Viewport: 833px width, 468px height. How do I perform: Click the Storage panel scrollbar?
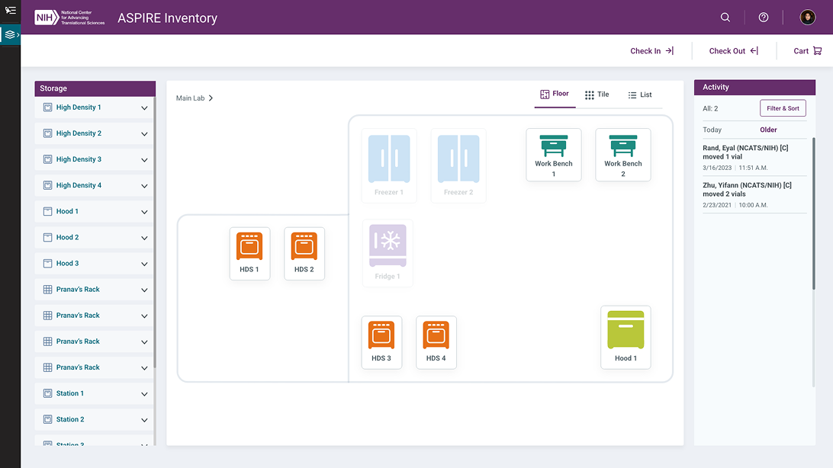pos(155,229)
